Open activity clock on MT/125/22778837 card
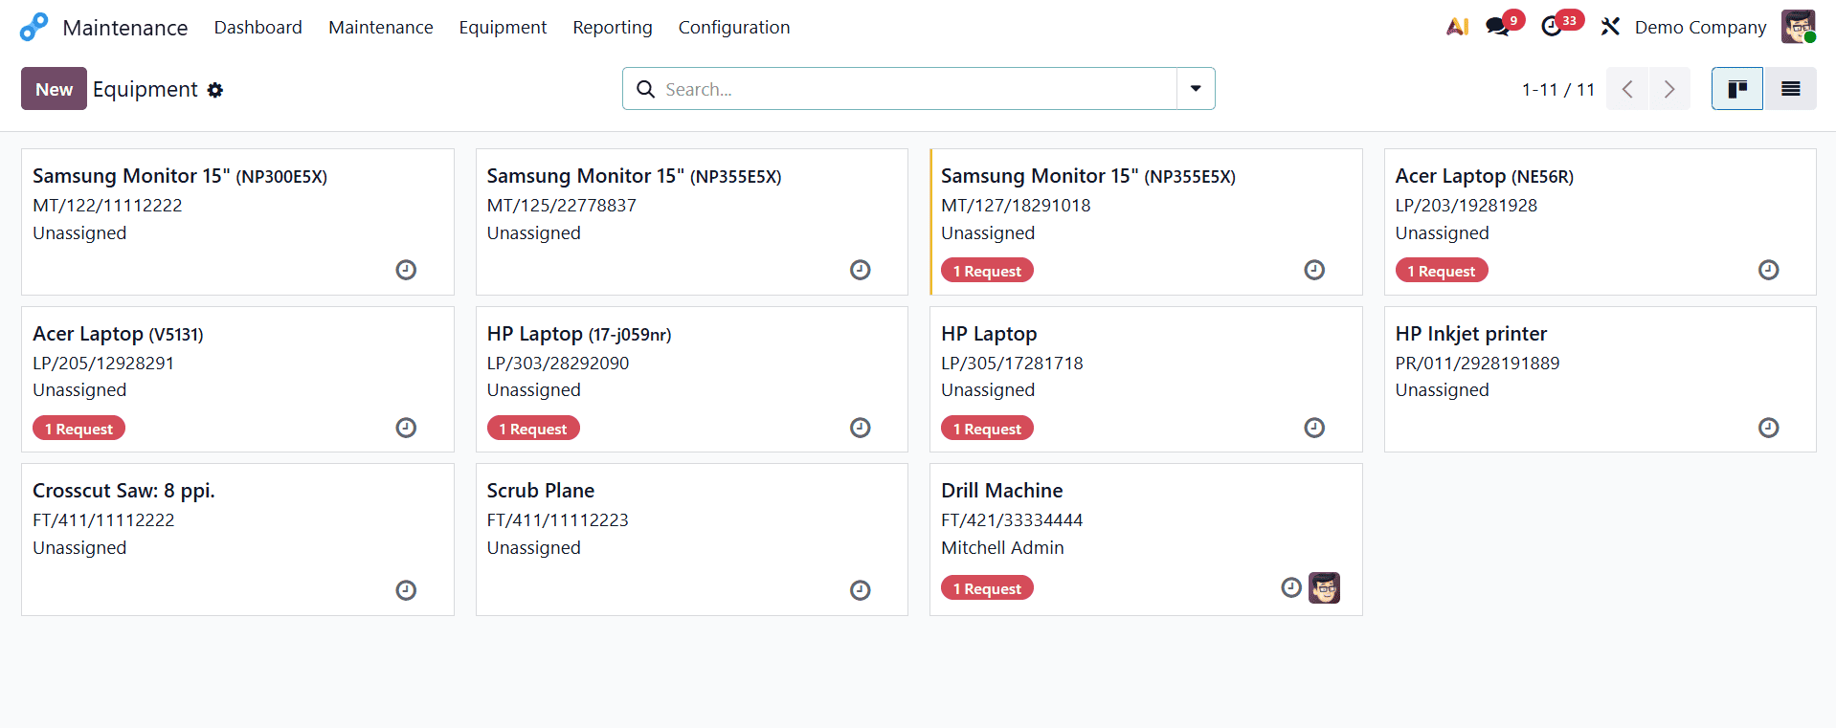1836x728 pixels. coord(861,270)
